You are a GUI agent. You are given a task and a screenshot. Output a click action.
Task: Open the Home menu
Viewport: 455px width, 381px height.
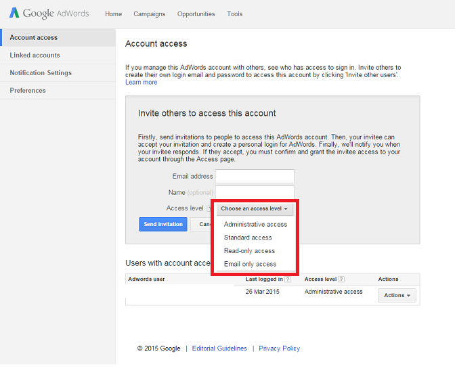coord(114,14)
